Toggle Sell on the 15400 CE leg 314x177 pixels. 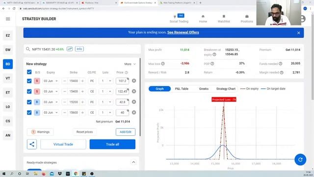37,91
